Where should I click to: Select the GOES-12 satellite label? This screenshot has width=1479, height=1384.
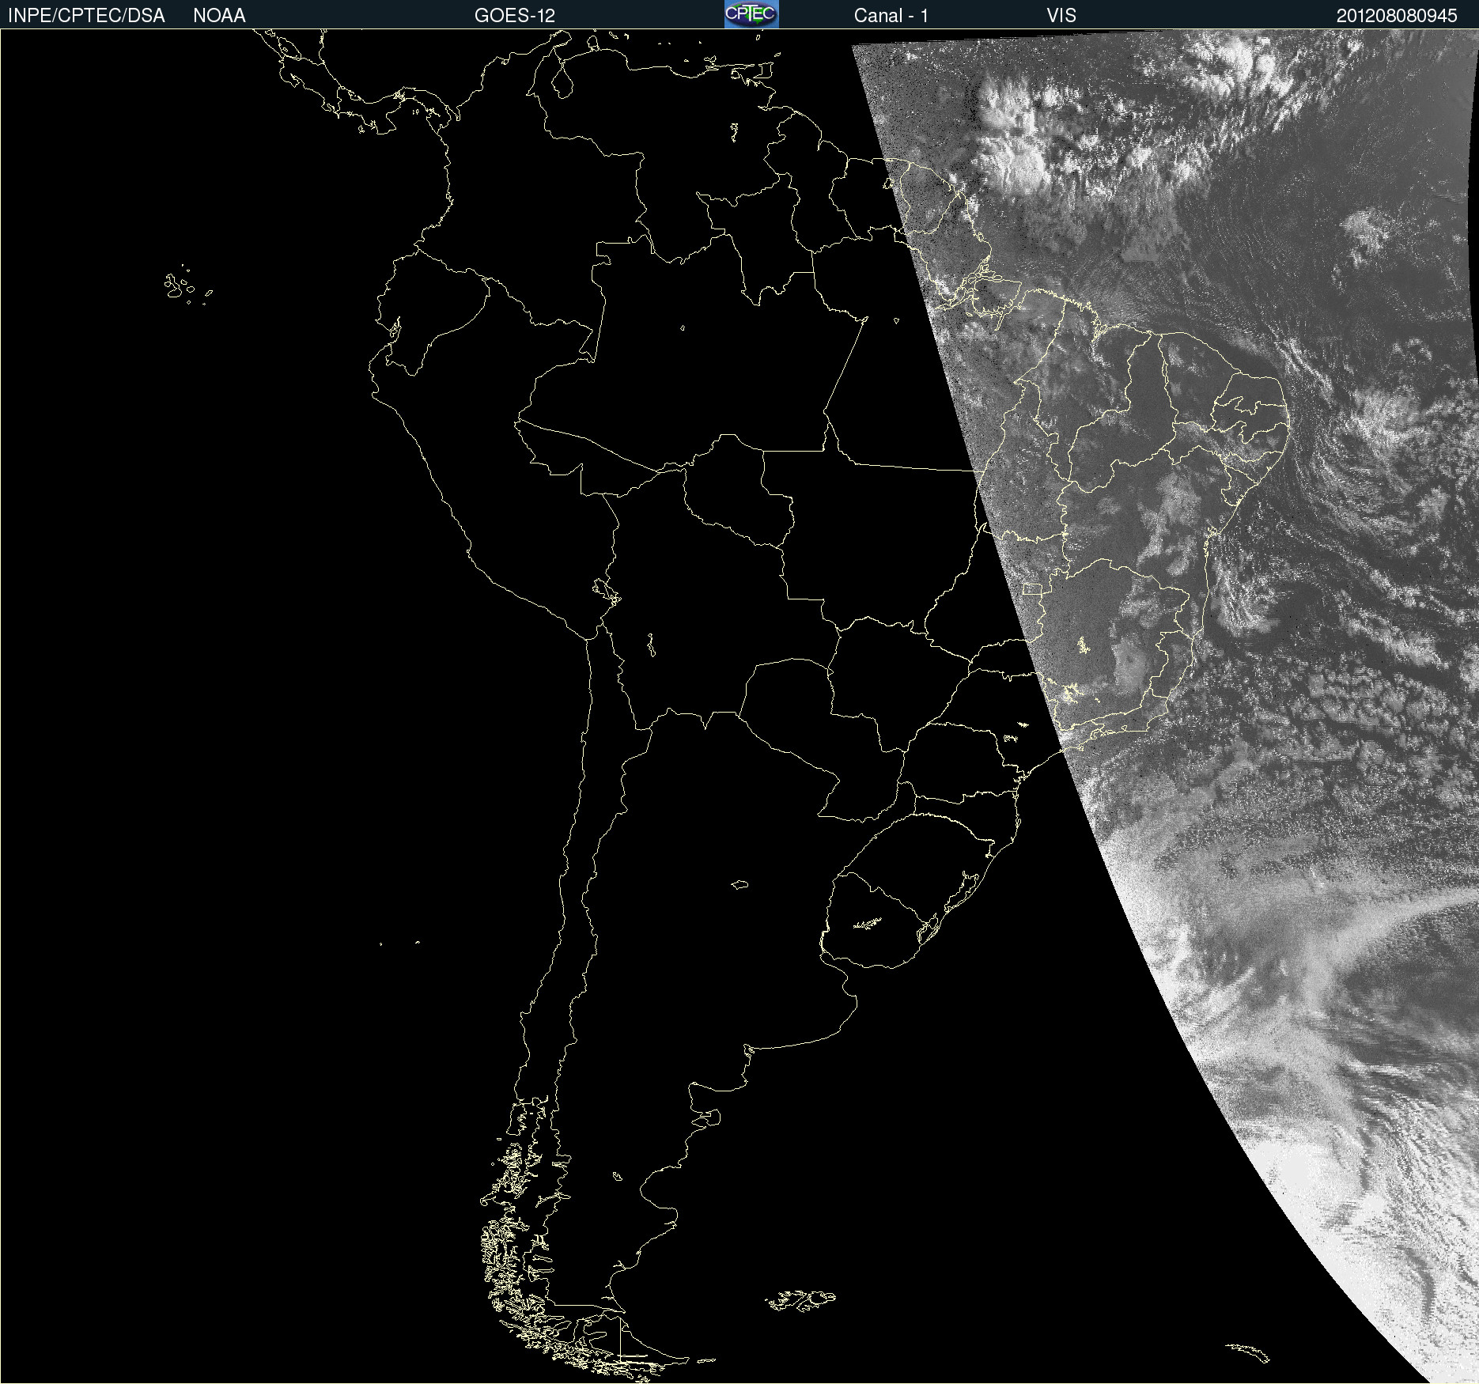tap(515, 16)
